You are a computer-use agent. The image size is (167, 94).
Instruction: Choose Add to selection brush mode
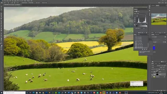[x=10, y=3]
